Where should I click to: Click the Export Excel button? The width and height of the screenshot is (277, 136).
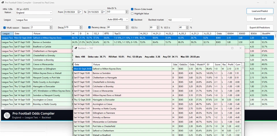[x=260, y=19]
